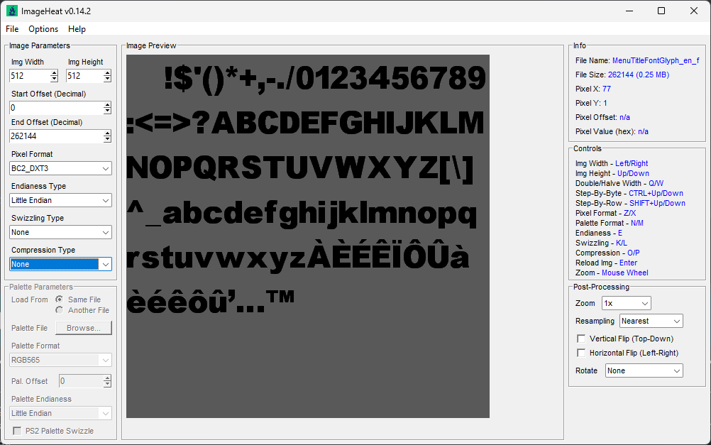Decrement the Pal. Offset value
Image resolution: width=711 pixels, height=445 pixels.
[107, 384]
